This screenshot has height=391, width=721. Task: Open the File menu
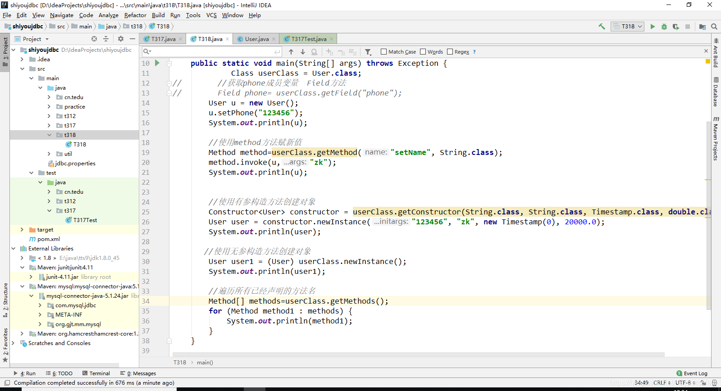click(7, 15)
